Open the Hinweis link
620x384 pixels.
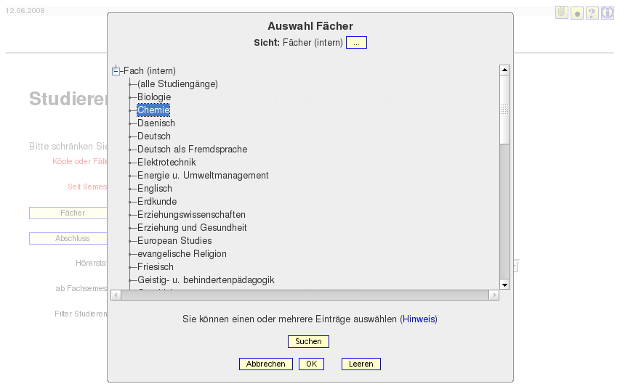click(419, 319)
